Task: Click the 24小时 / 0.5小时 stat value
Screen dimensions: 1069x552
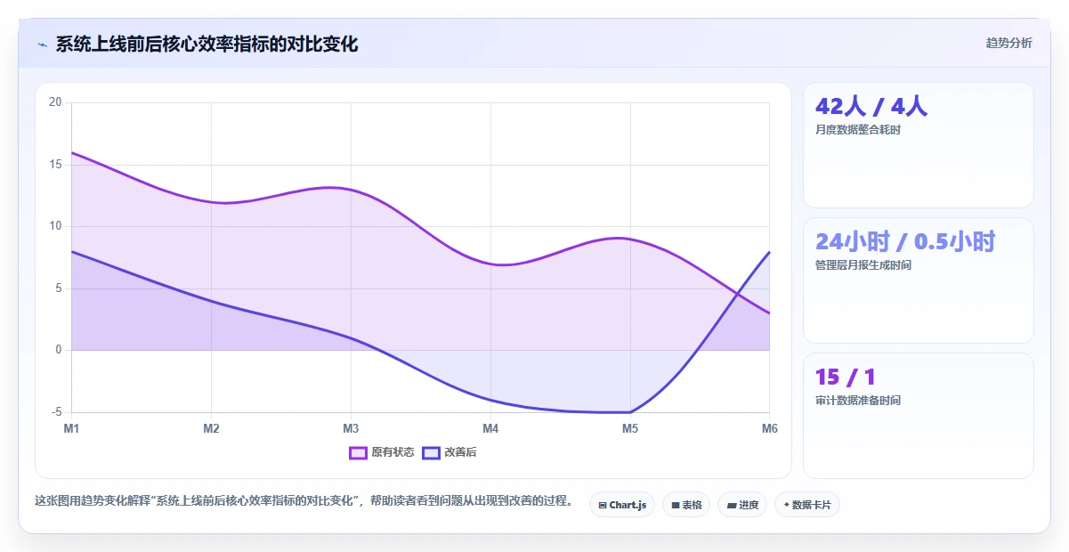Action: (905, 241)
